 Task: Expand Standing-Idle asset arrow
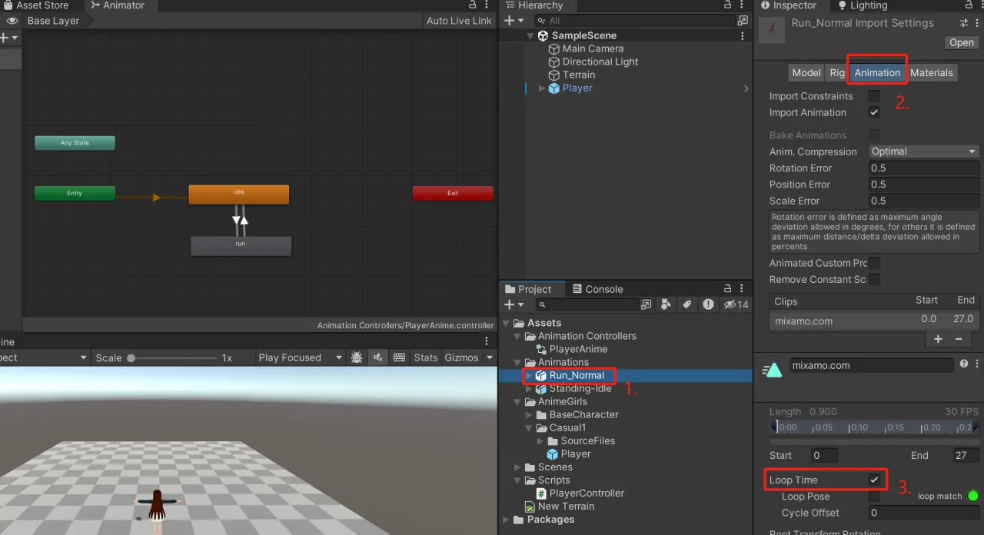528,389
